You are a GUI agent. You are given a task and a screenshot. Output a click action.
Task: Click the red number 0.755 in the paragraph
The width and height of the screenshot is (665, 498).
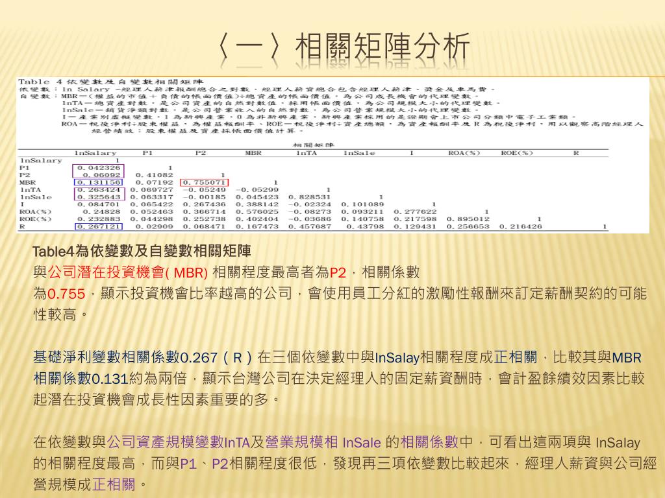[66, 293]
